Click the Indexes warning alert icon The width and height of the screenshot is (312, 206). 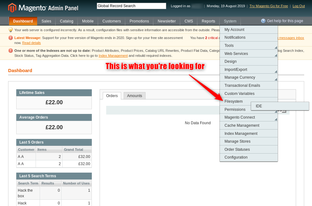click(x=11, y=51)
